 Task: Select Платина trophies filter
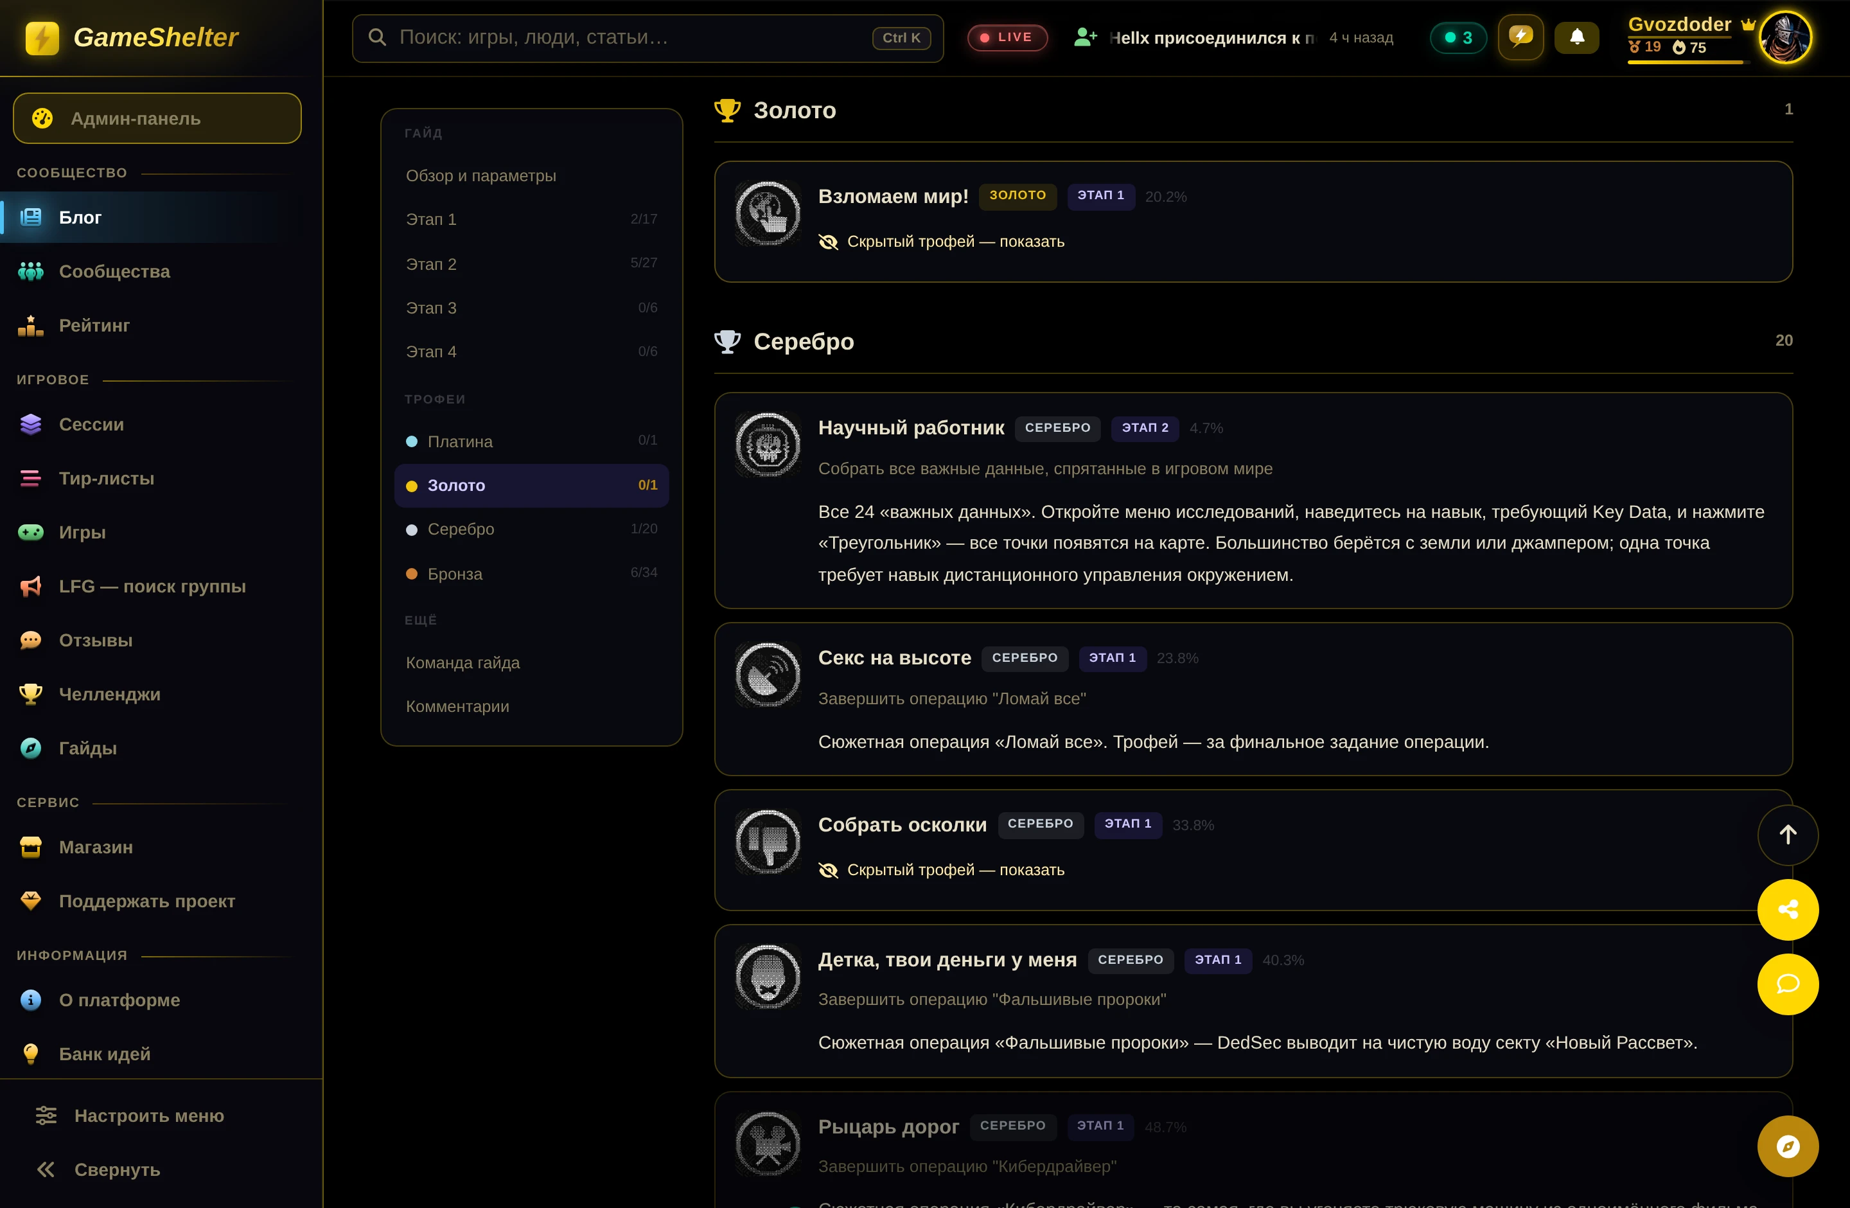pyautogui.click(x=531, y=441)
